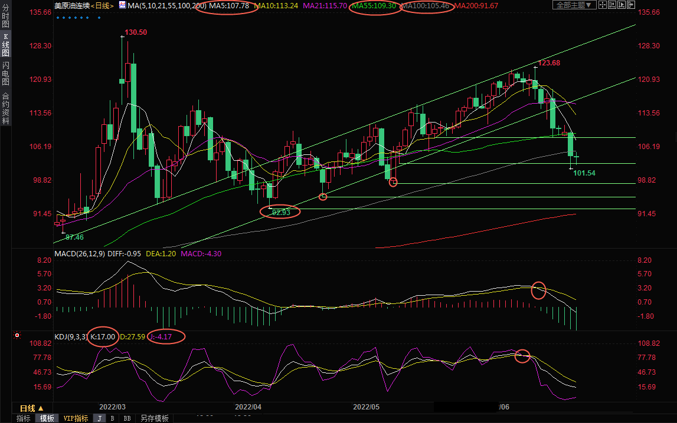Click the 另存模板 button
The image size is (677, 423).
tap(154, 418)
